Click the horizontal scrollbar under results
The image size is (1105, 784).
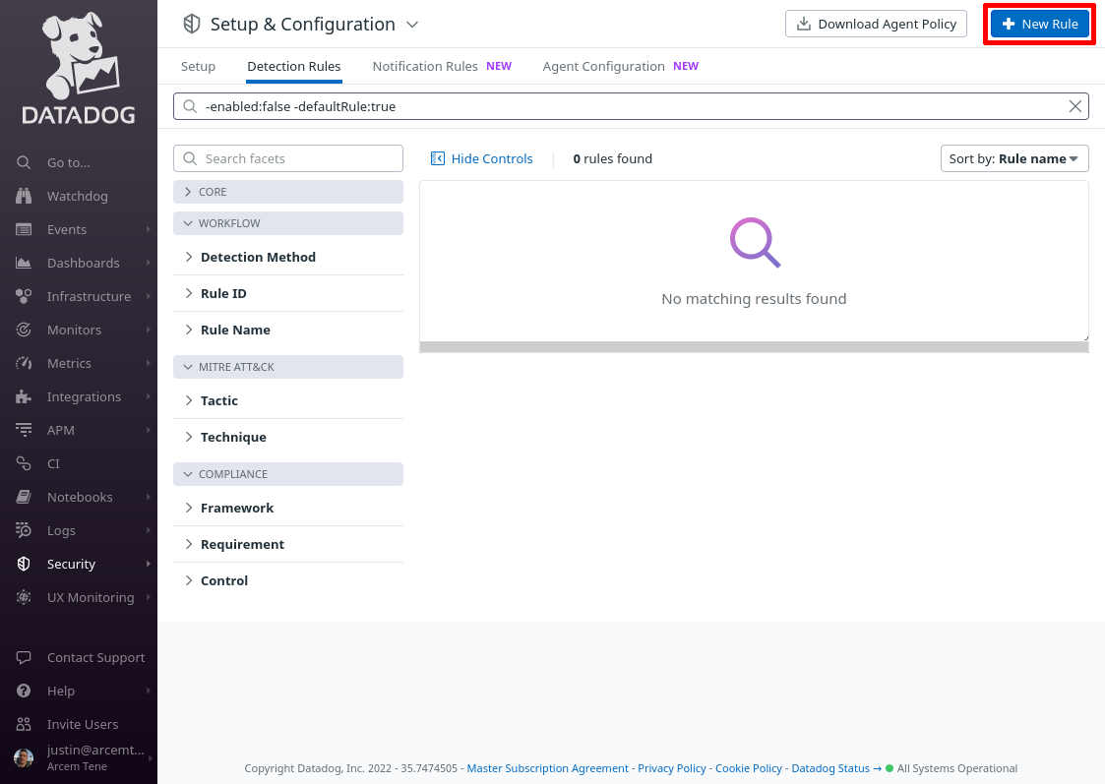pyautogui.click(x=754, y=346)
